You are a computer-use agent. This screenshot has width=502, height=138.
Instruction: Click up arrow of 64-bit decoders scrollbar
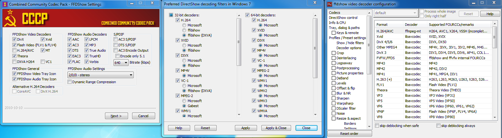315,15
